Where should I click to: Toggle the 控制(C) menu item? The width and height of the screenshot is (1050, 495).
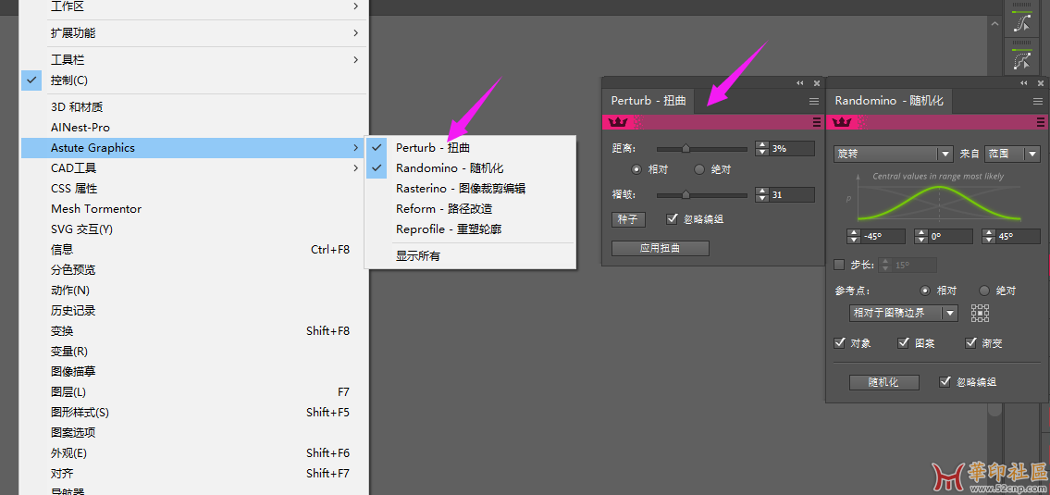[195, 80]
